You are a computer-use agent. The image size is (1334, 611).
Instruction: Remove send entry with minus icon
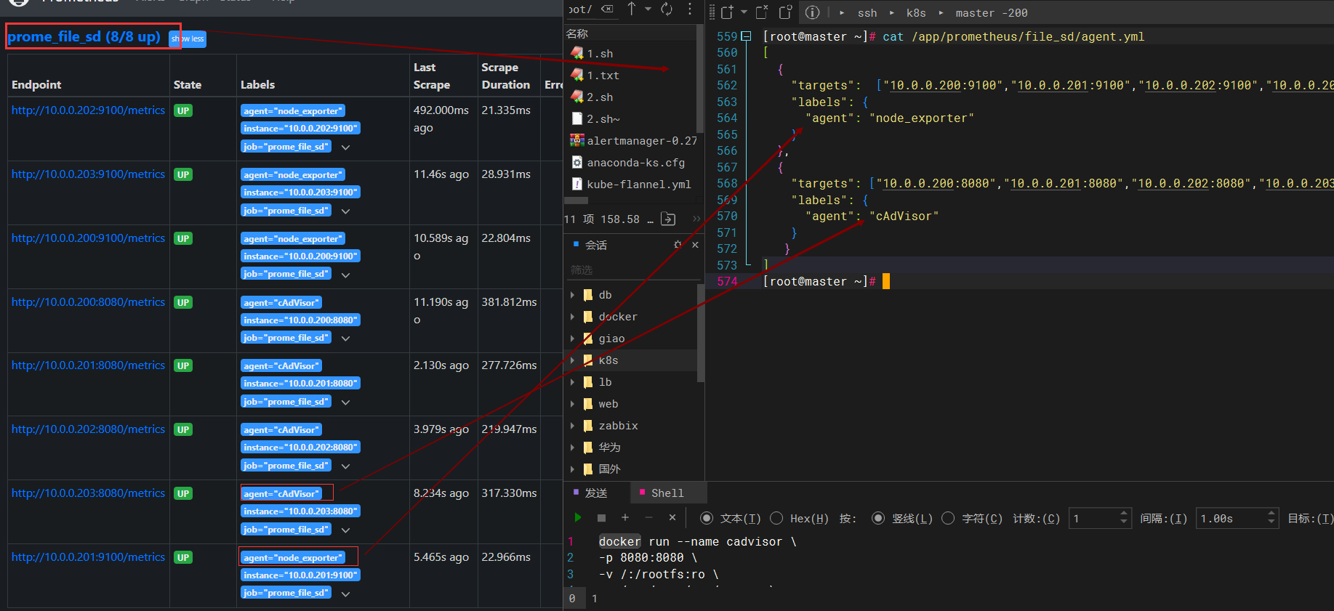click(648, 517)
